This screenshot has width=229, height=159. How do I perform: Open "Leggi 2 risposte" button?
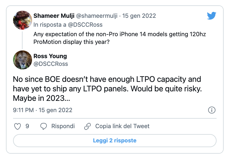[114, 141]
